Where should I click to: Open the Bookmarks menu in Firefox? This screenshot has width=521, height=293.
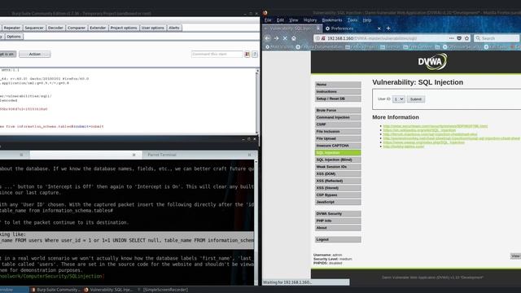click(332, 20)
